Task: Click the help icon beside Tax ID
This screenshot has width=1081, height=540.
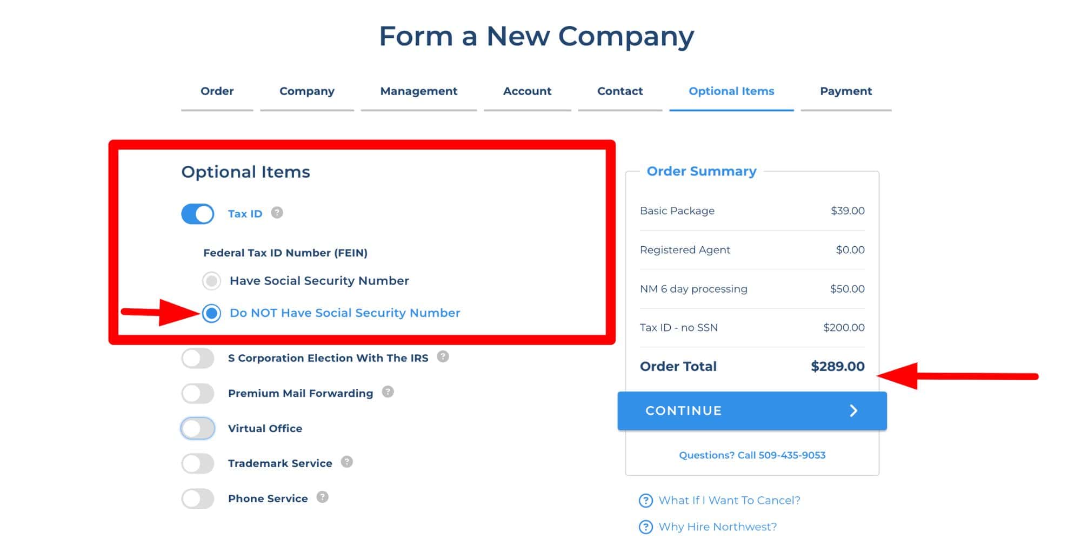Action: pyautogui.click(x=277, y=213)
